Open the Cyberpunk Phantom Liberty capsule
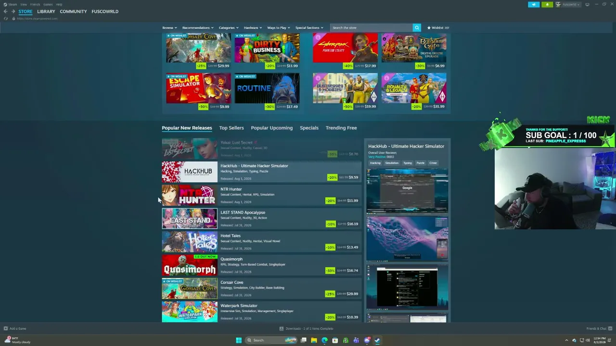The width and height of the screenshot is (616, 346). click(x=345, y=51)
